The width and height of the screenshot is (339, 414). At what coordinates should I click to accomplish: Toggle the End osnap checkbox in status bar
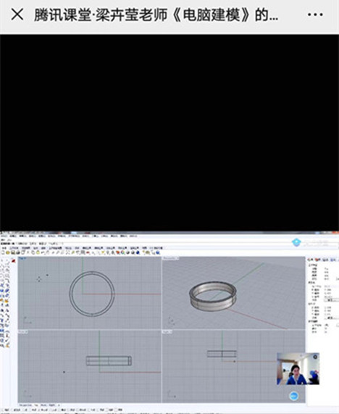click(x=6, y=410)
